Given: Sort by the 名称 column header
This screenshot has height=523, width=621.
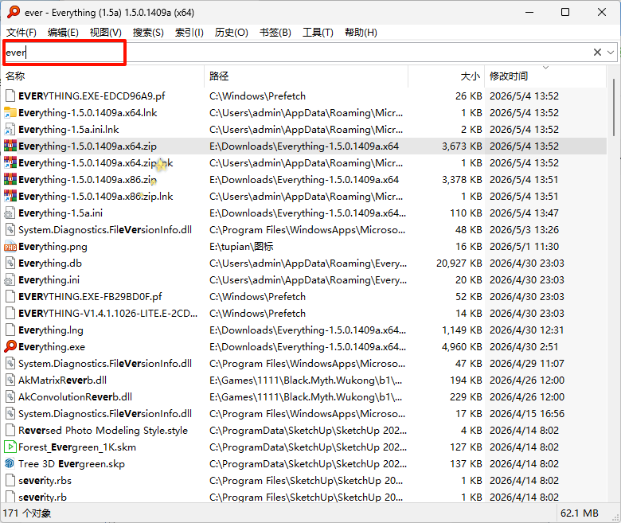Looking at the screenshot, I should 103,76.
